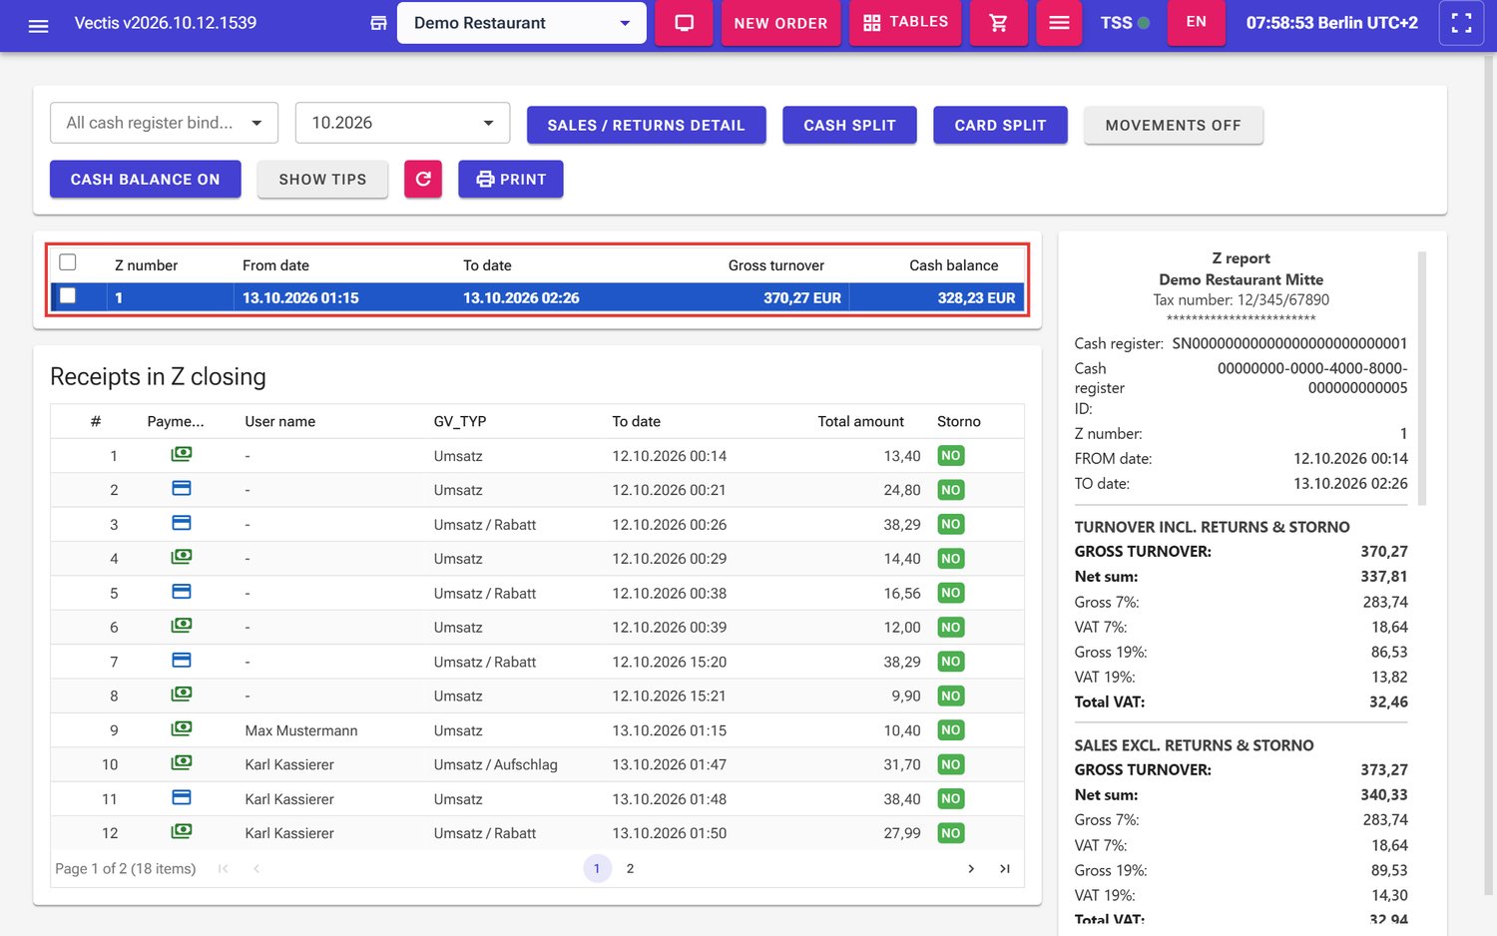Open receipts page 2

click(630, 869)
